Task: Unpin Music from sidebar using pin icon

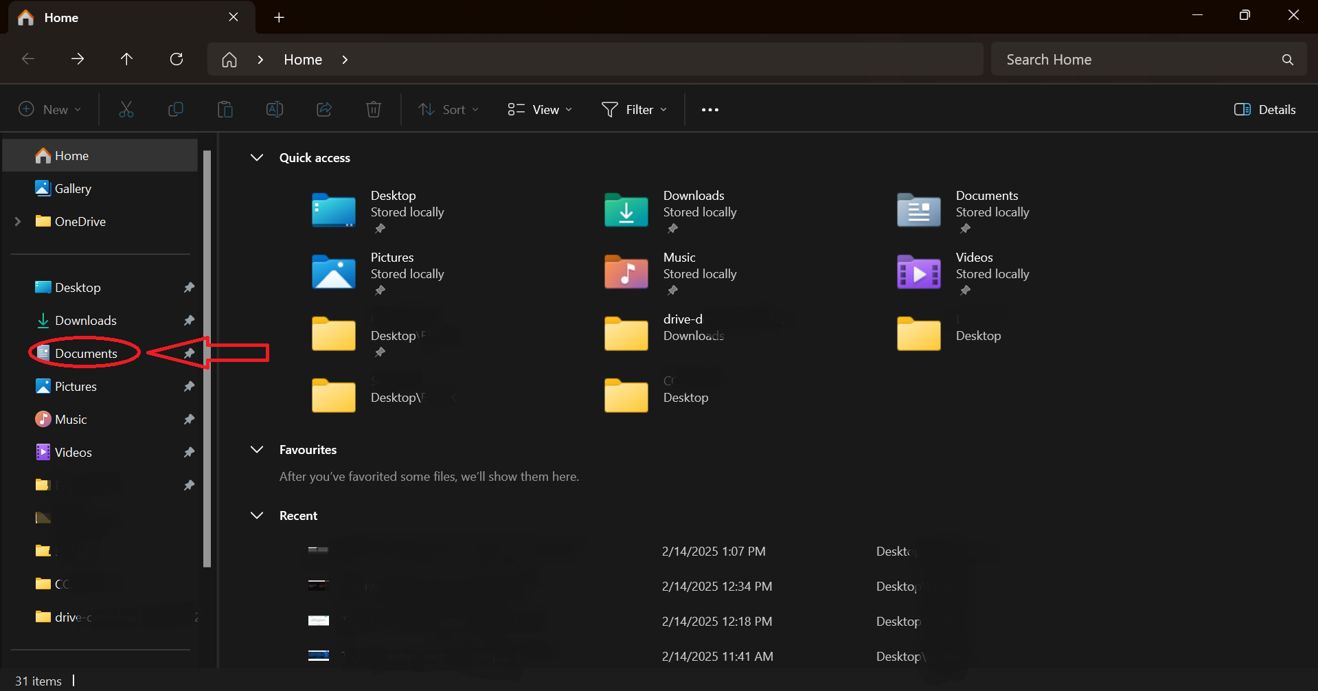Action: coord(189,419)
